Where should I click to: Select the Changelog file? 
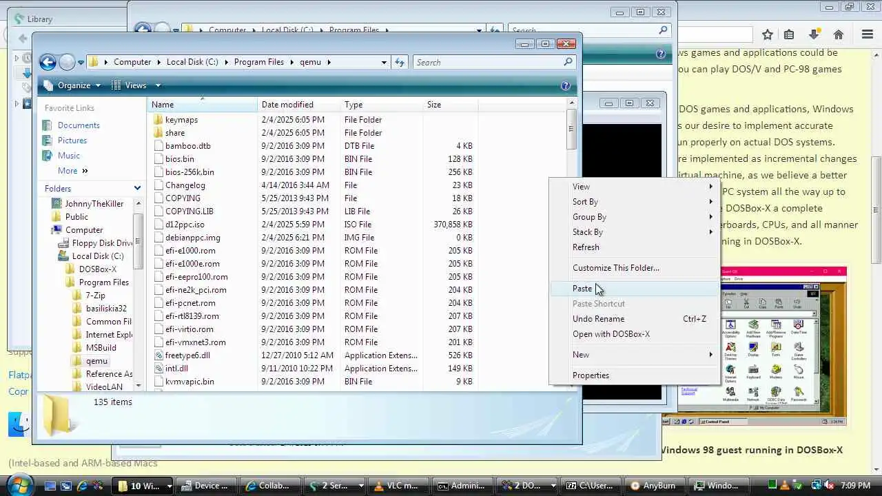pyautogui.click(x=185, y=185)
